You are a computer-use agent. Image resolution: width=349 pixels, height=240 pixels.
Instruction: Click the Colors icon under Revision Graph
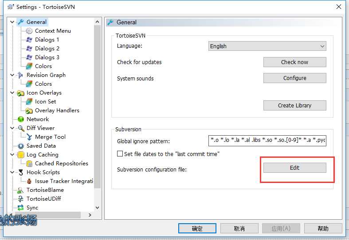point(29,84)
